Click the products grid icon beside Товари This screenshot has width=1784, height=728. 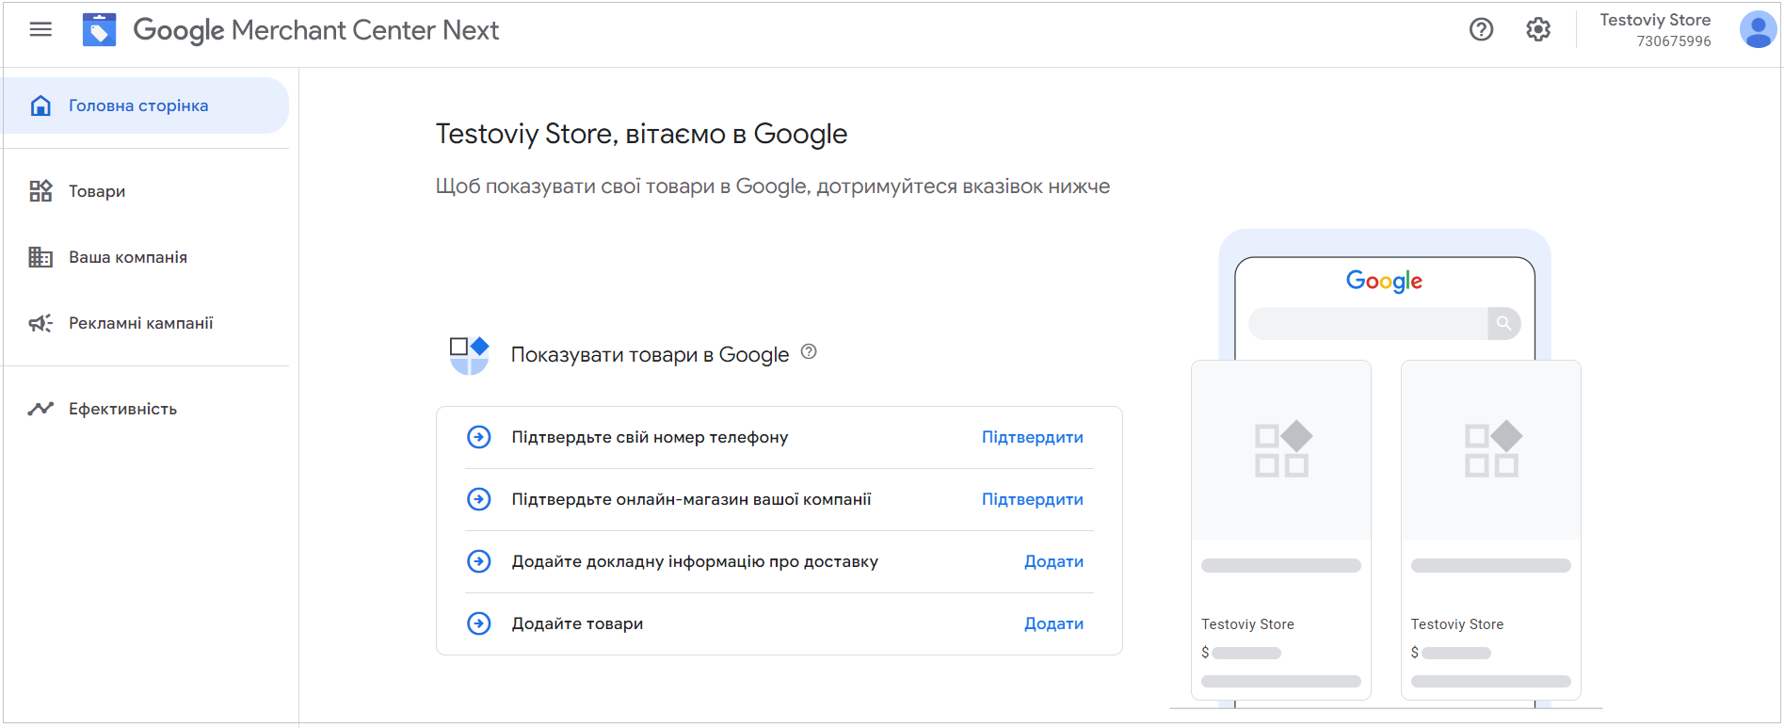click(40, 191)
